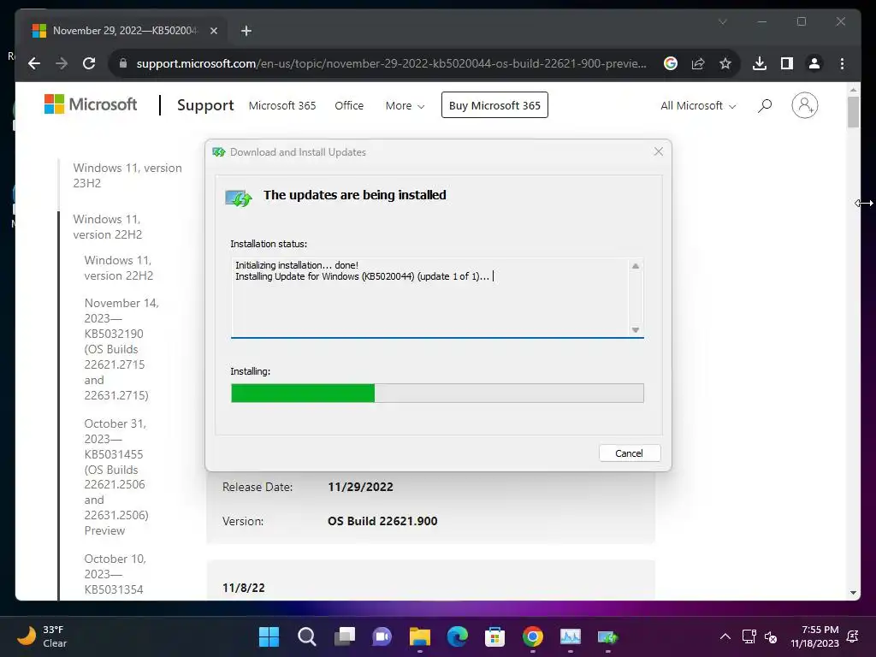Viewport: 876px width, 657px height.
Task: Open Chat from the taskbar
Action: (x=382, y=636)
